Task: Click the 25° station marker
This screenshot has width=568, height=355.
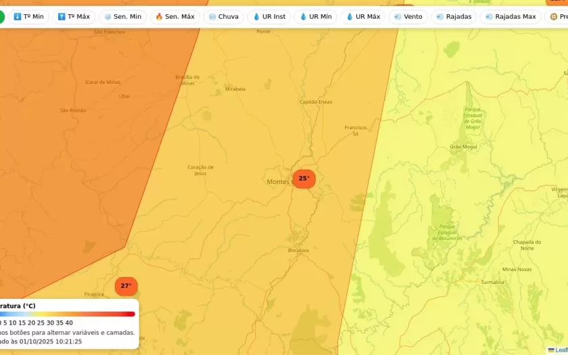Action: point(304,179)
